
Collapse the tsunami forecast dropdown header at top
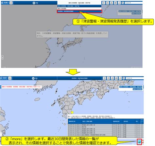coord(79,3)
